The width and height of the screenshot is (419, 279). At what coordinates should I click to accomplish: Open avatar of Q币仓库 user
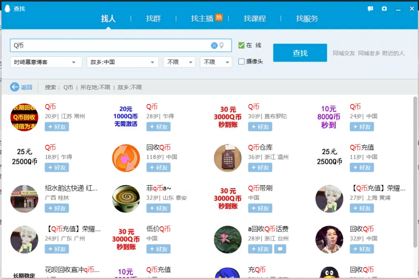click(x=228, y=158)
